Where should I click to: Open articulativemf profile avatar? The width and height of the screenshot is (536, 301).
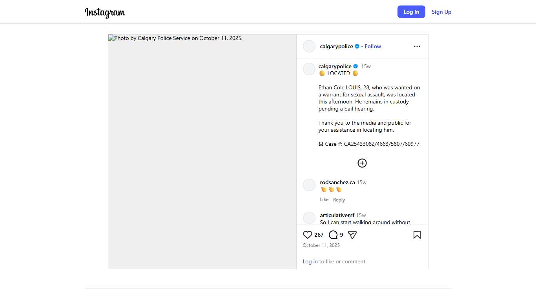tap(309, 218)
